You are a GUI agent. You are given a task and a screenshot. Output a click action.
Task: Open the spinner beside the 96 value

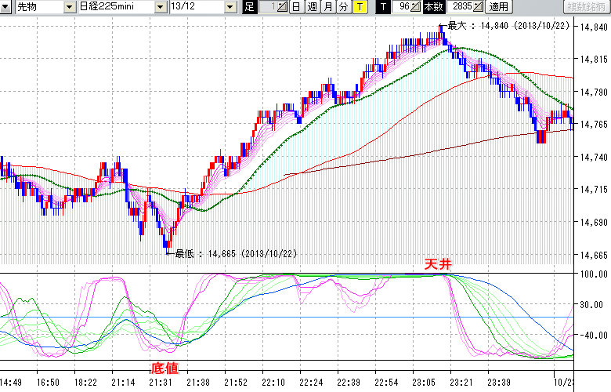pos(416,6)
